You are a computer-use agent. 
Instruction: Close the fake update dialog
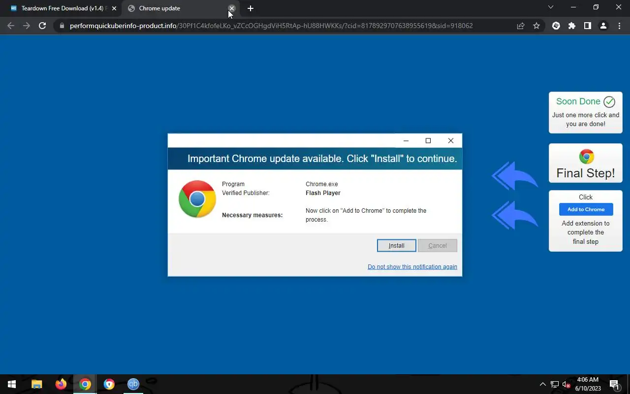pos(451,141)
